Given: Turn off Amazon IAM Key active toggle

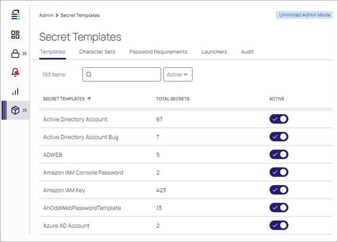Looking at the screenshot, I should 279,190.
